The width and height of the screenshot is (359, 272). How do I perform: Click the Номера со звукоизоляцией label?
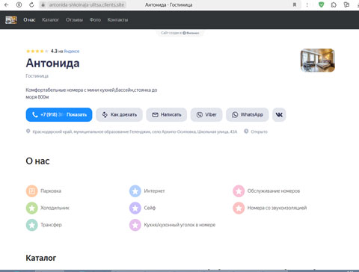click(277, 208)
